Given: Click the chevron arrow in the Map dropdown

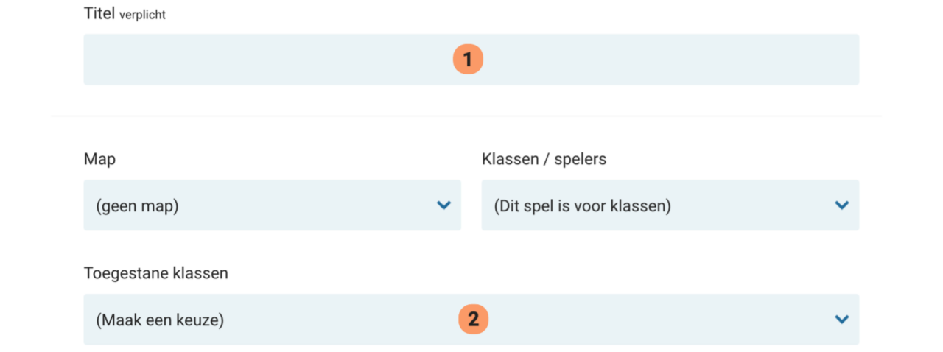Looking at the screenshot, I should click(x=444, y=205).
